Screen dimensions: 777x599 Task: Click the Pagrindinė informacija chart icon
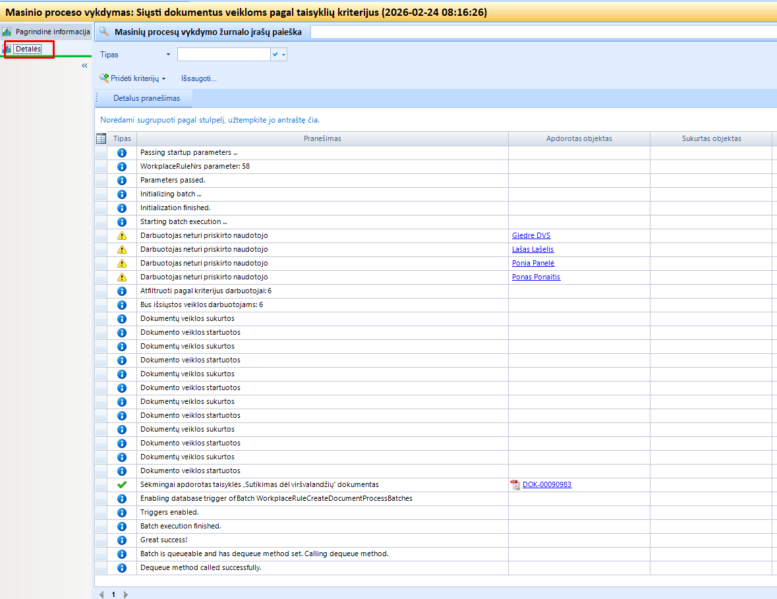7,32
